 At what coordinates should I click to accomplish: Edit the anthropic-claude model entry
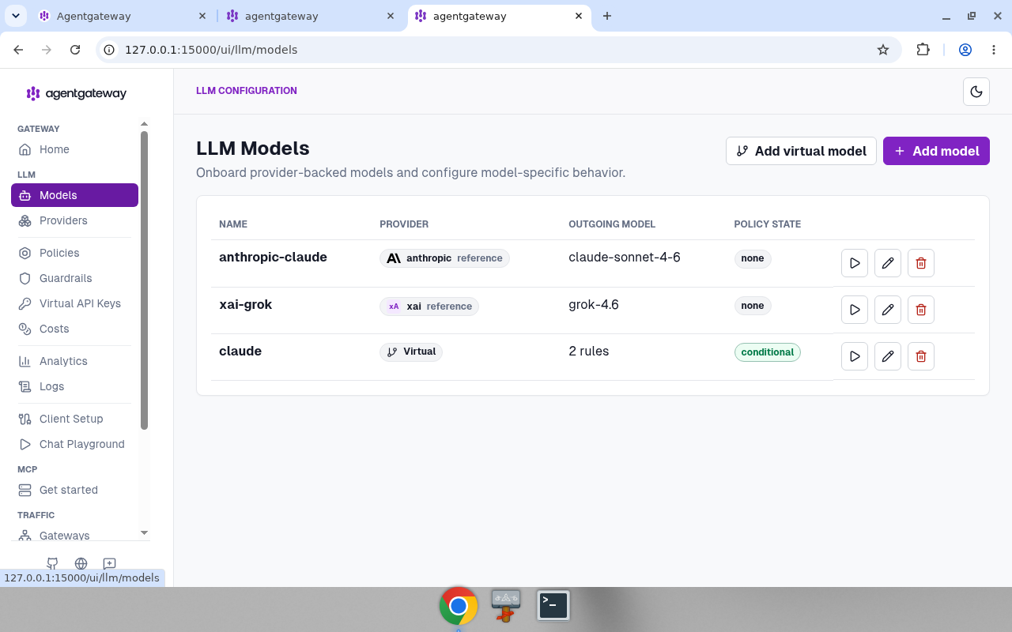(x=888, y=263)
